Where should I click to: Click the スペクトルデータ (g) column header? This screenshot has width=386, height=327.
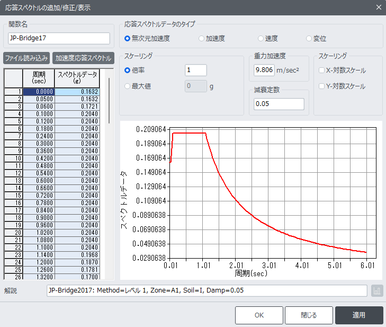(x=77, y=78)
